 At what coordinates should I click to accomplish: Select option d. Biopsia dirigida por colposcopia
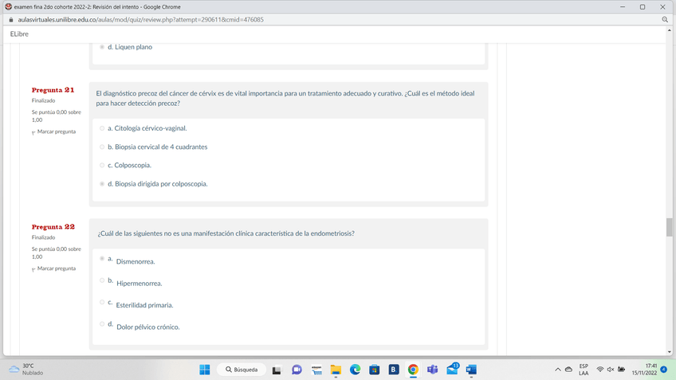(102, 184)
